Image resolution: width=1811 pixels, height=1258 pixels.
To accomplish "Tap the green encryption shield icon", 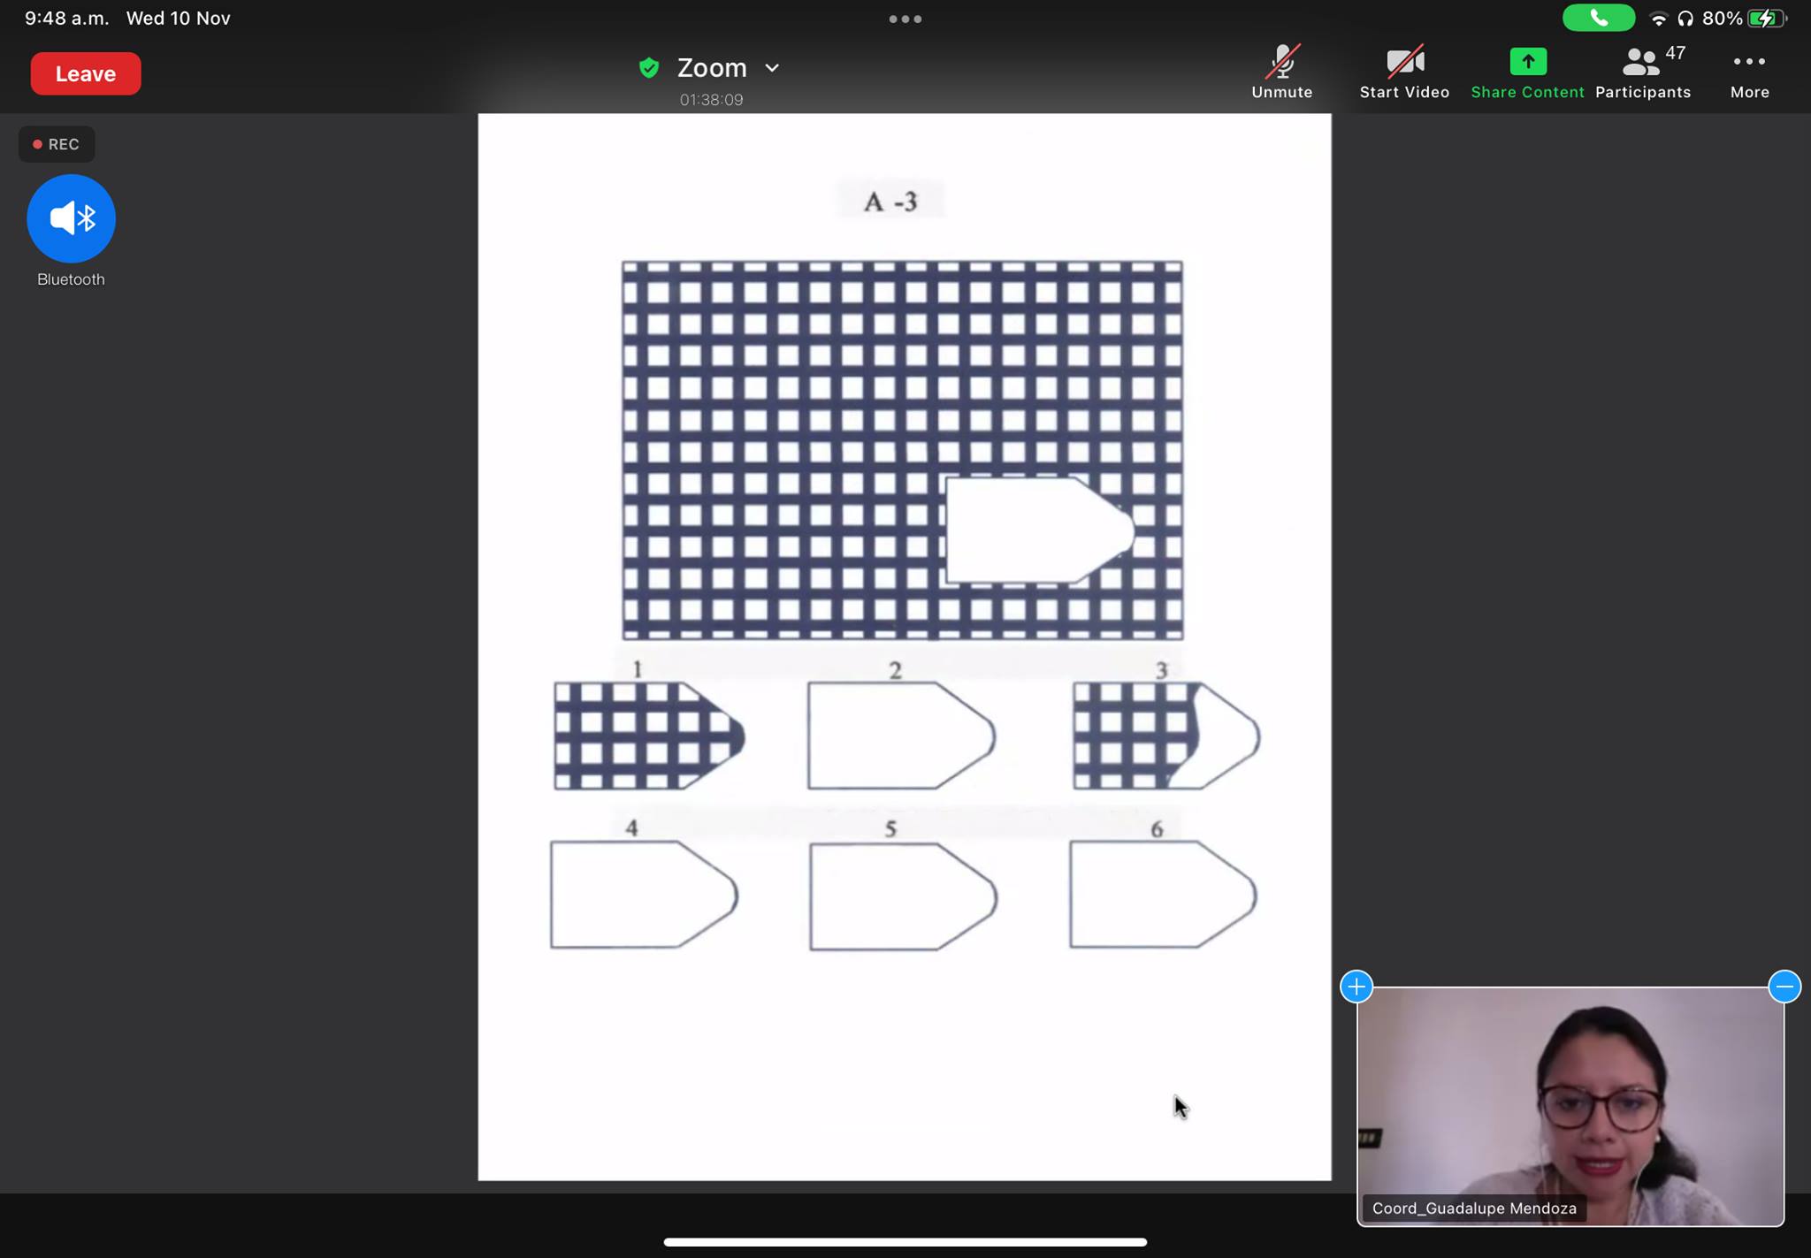I will pos(649,68).
